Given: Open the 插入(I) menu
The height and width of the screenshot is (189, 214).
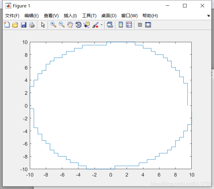Looking at the screenshot, I should pos(70,16).
